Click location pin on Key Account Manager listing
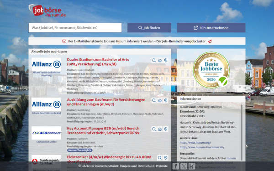The width and height of the screenshot is (274, 171). tap(166, 129)
